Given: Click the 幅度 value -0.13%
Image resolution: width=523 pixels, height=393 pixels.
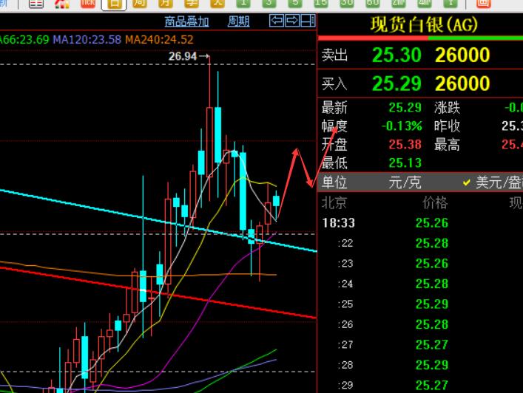Looking at the screenshot, I should (402, 126).
